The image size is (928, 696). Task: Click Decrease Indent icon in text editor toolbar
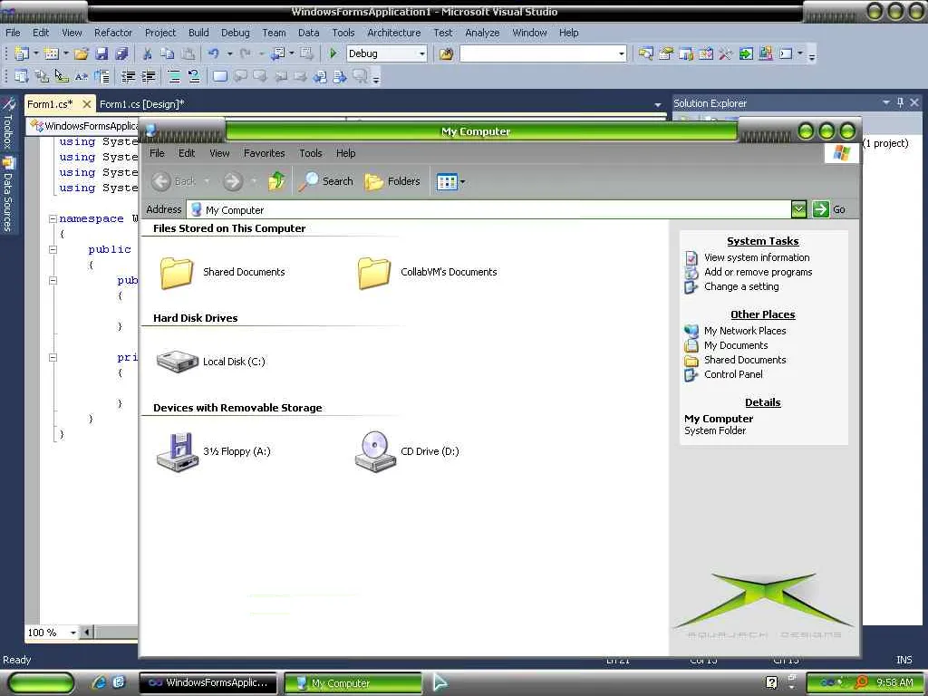pos(128,76)
